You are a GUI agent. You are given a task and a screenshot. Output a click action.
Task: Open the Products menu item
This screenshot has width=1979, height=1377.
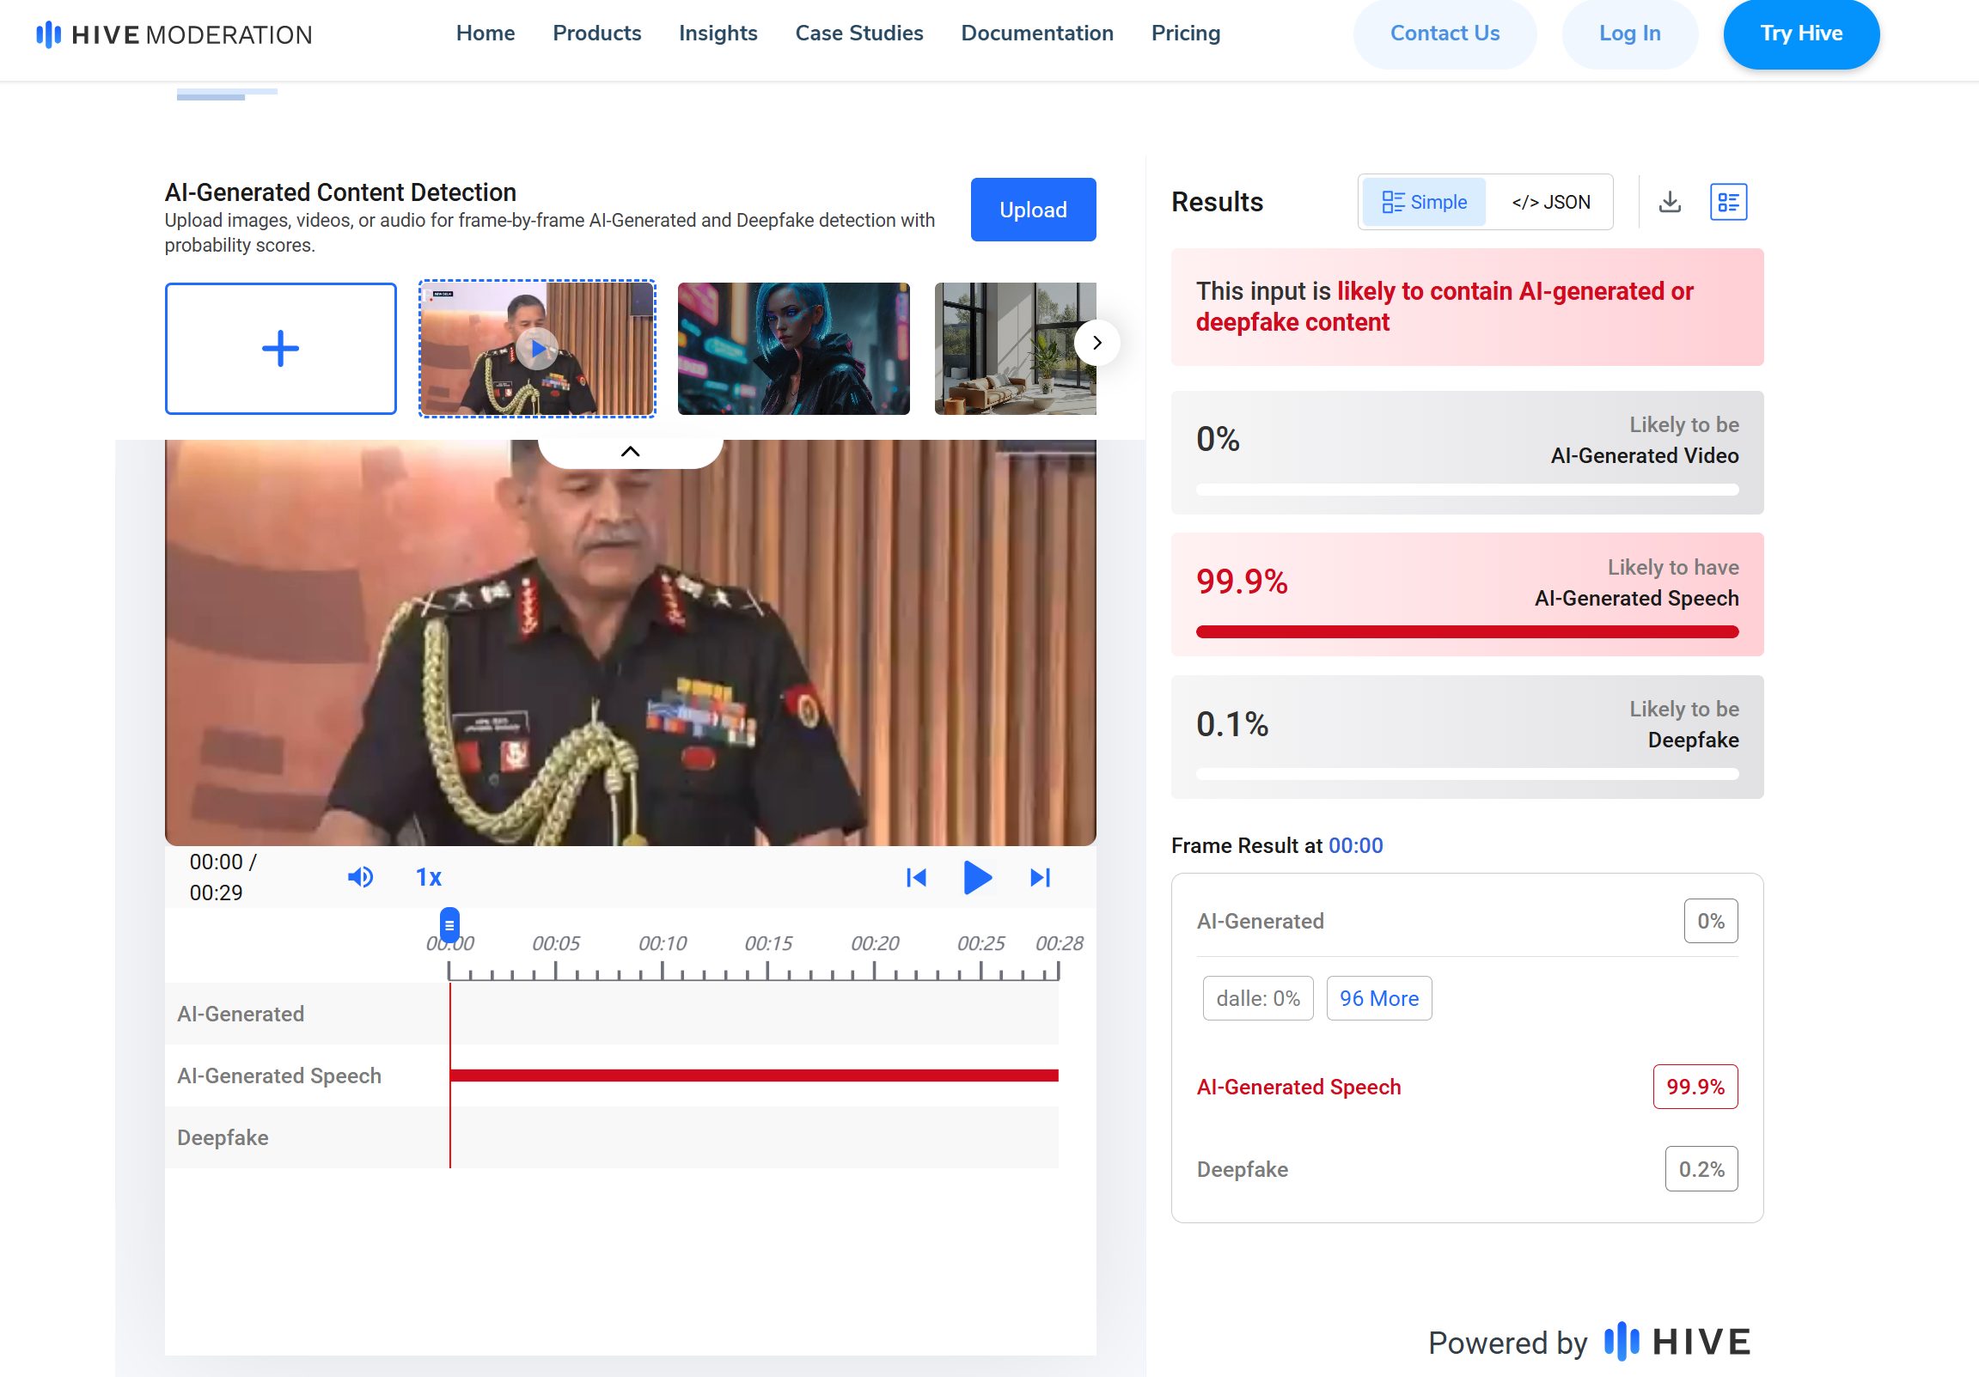point(596,33)
